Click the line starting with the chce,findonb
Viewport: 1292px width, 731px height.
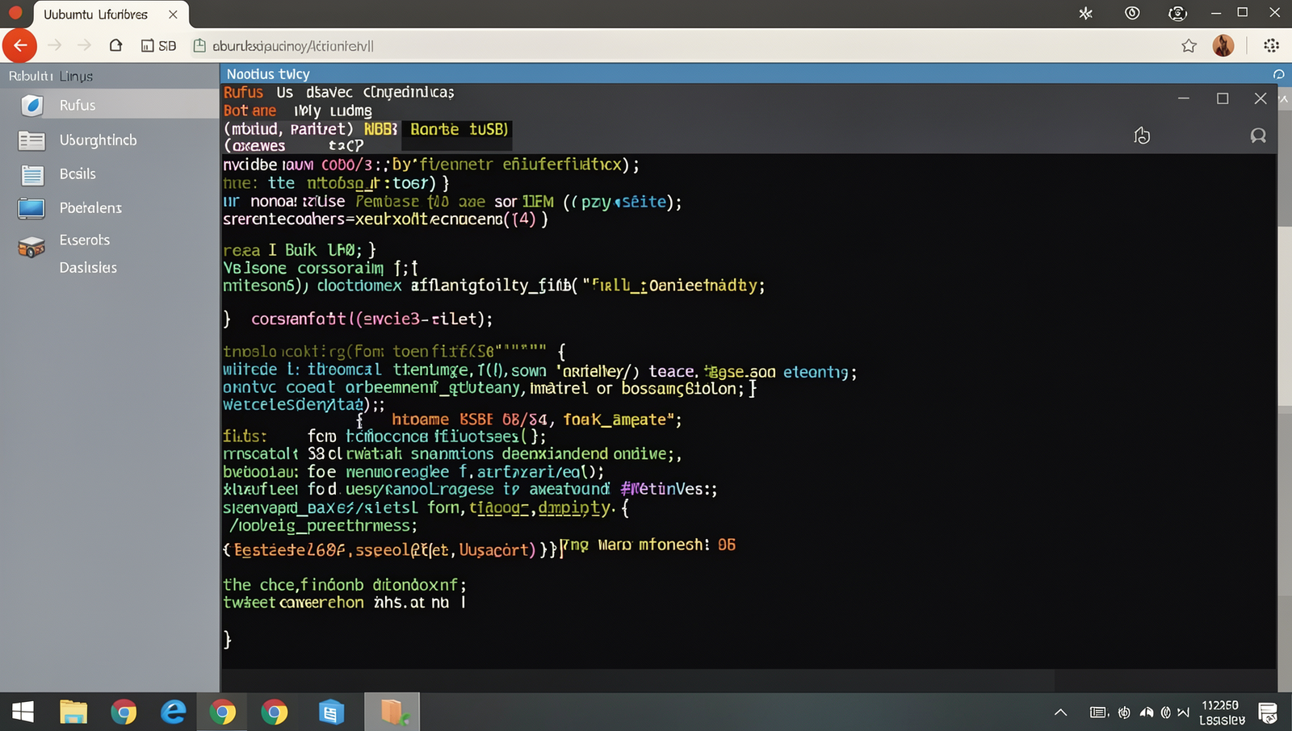[x=345, y=585]
